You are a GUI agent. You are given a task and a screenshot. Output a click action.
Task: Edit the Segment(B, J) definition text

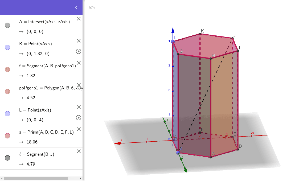coord(40,154)
